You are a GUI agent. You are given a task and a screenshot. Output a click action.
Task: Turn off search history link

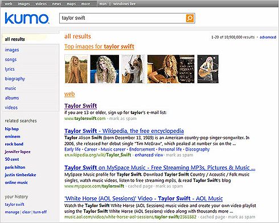[x=40, y=212]
